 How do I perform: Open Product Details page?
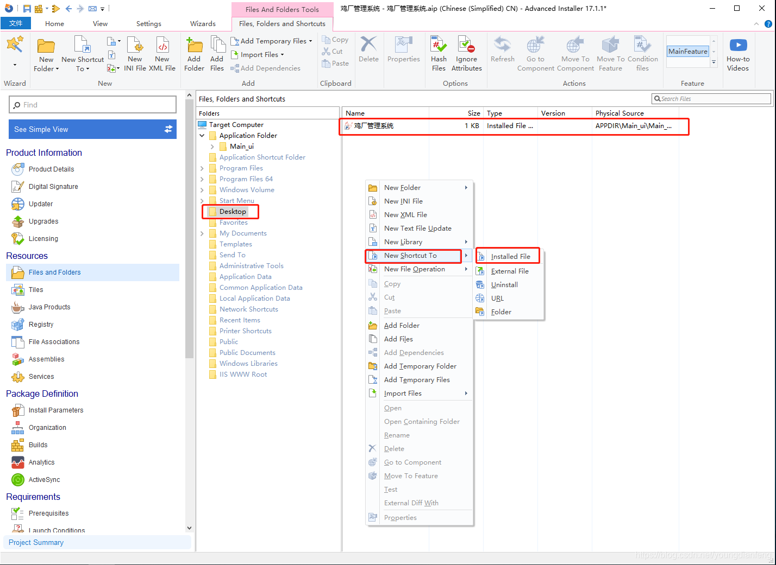(51, 169)
